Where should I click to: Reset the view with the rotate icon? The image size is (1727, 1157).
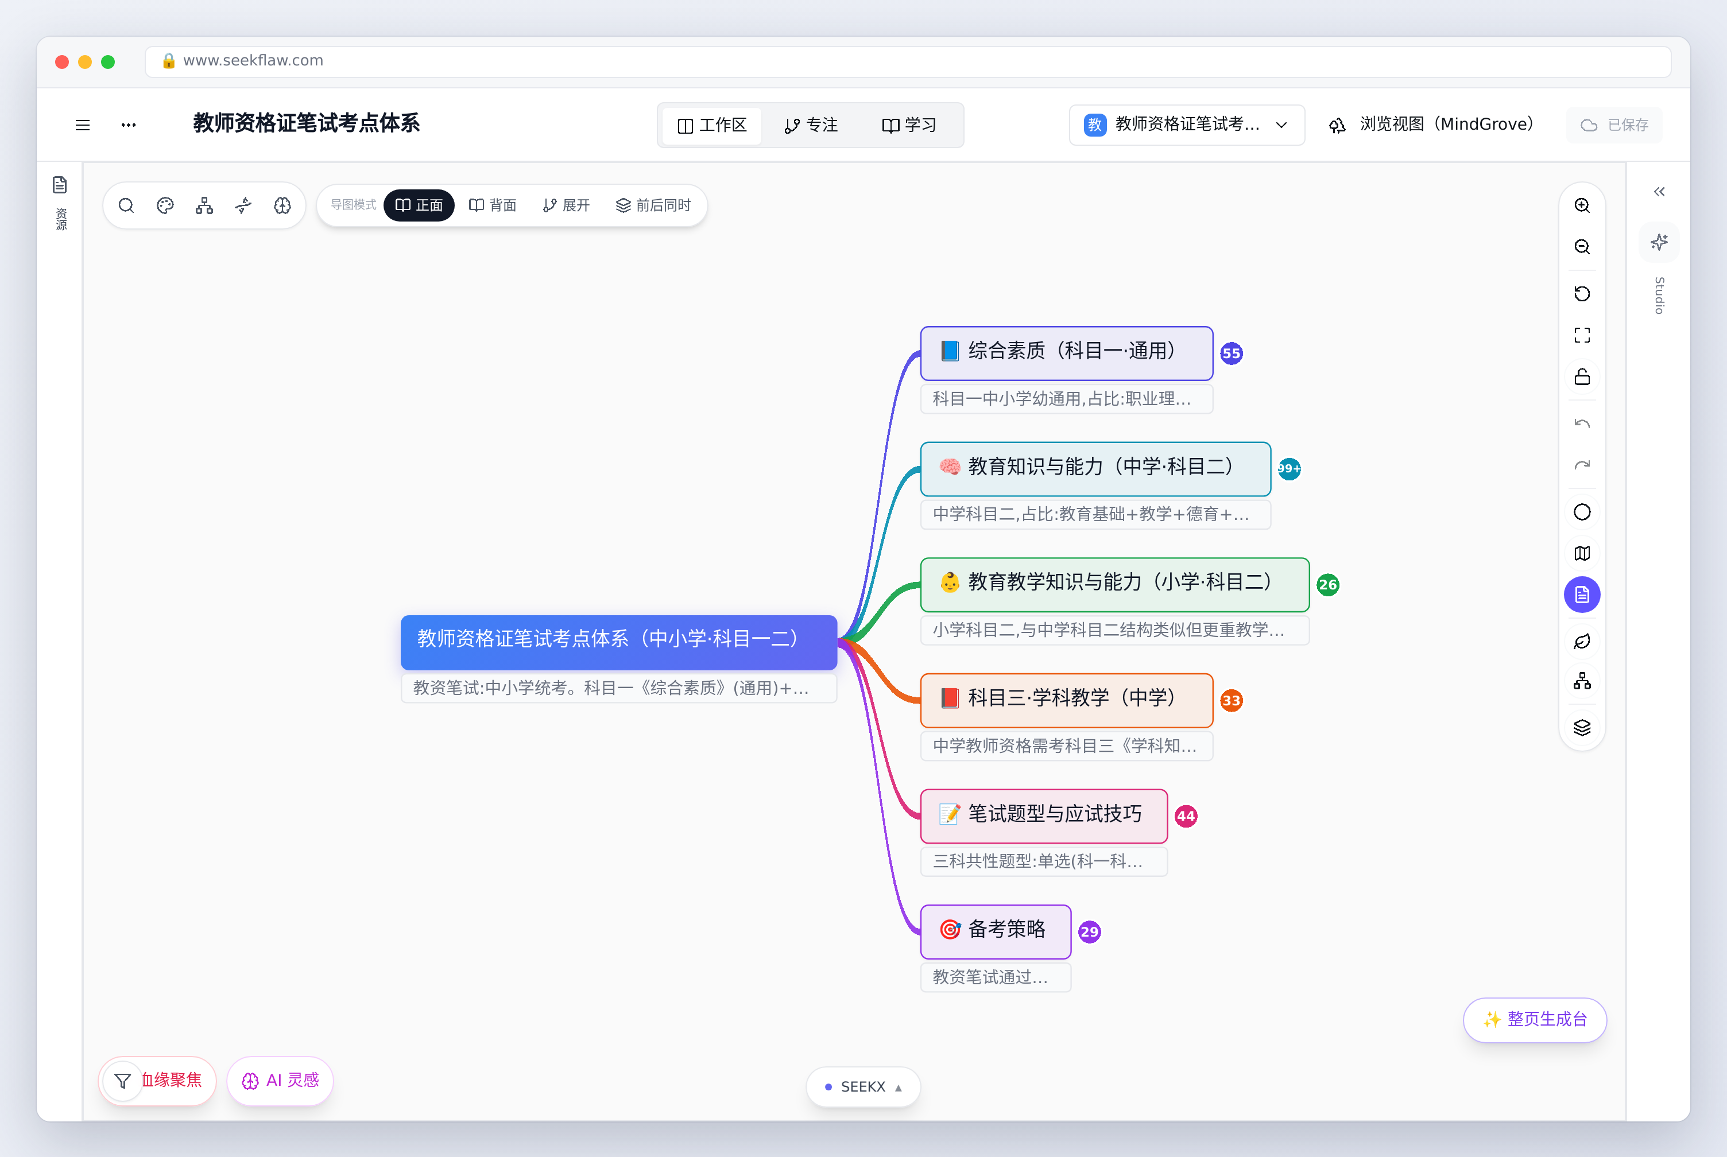pyautogui.click(x=1582, y=294)
